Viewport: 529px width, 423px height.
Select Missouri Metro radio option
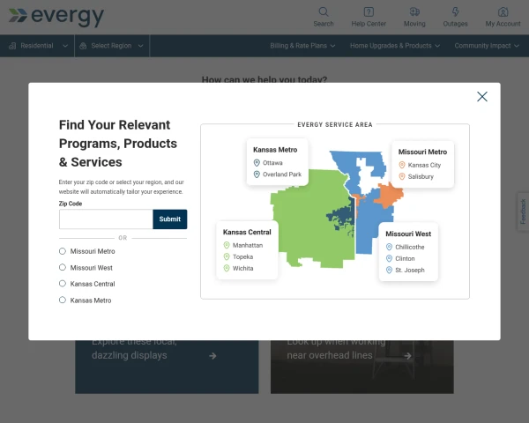tap(63, 251)
